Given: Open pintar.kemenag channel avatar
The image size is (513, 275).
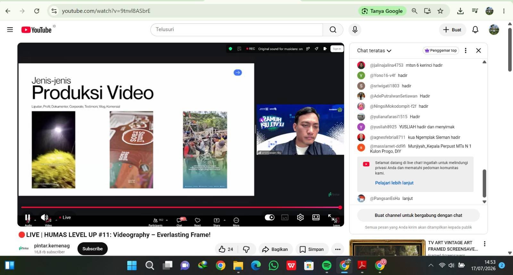Looking at the screenshot, I should pos(24,248).
